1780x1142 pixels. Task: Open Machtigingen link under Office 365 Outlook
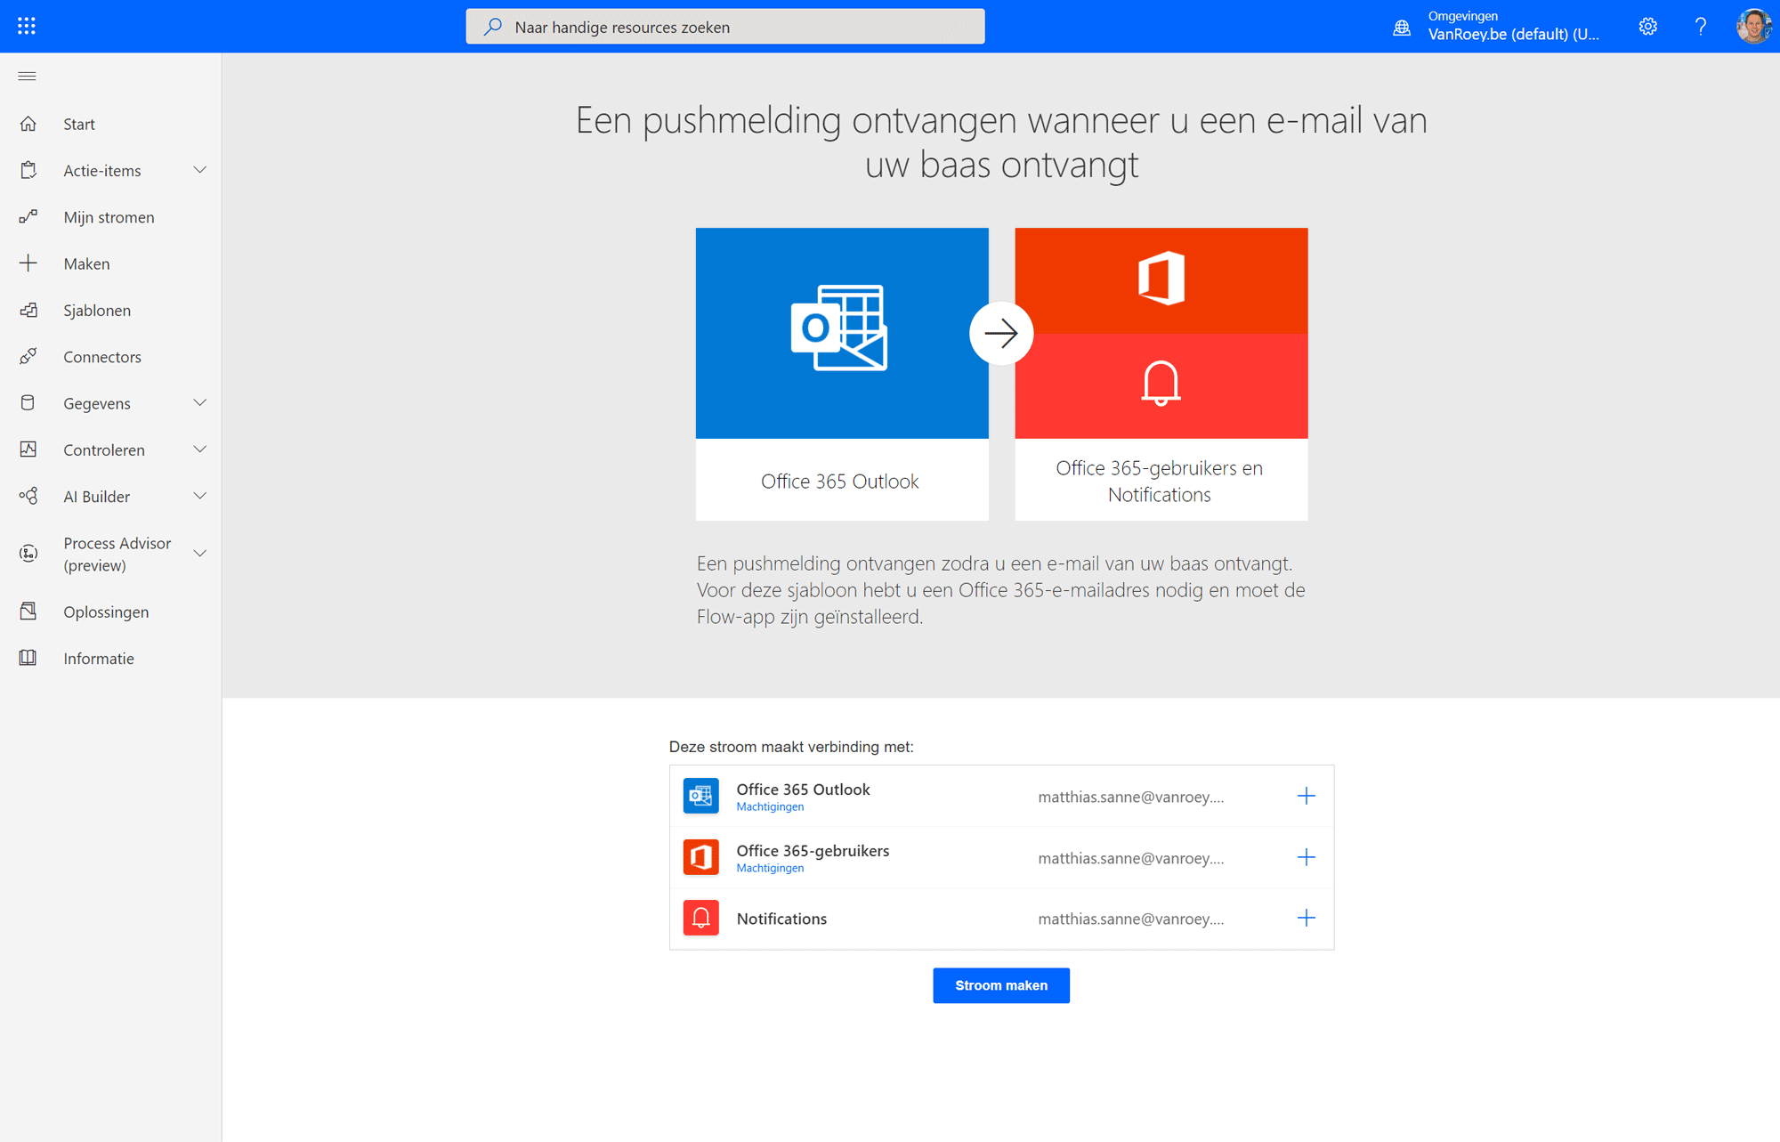770,806
